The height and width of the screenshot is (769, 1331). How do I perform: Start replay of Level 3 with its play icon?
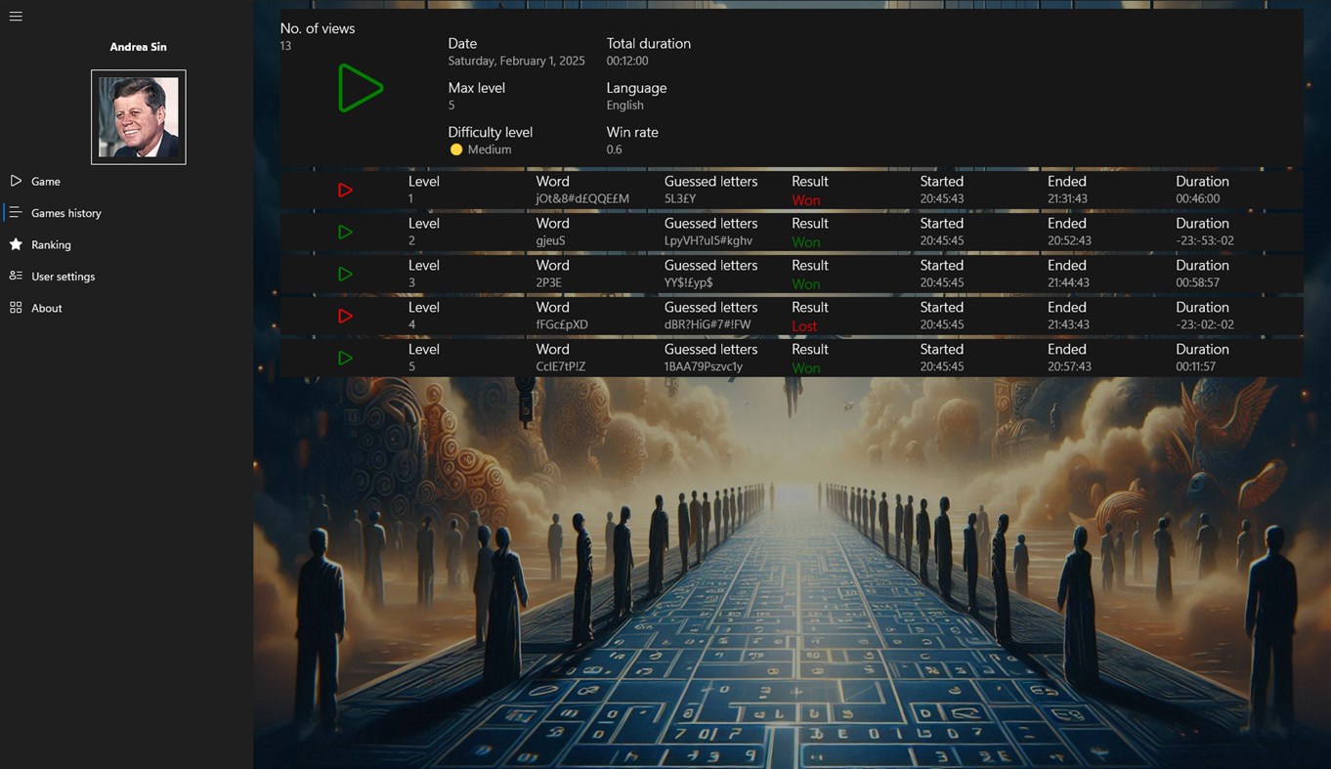(x=344, y=274)
